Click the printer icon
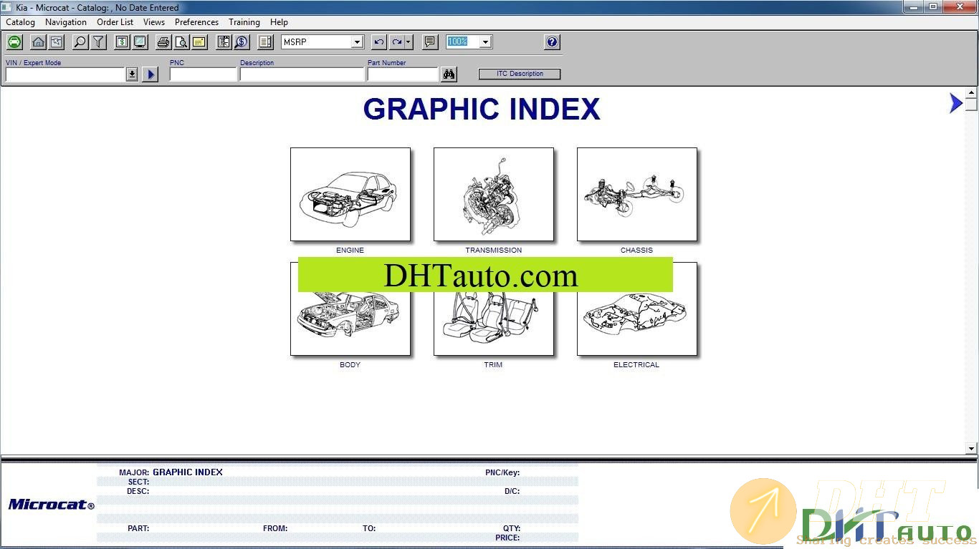The image size is (979, 549). (164, 42)
